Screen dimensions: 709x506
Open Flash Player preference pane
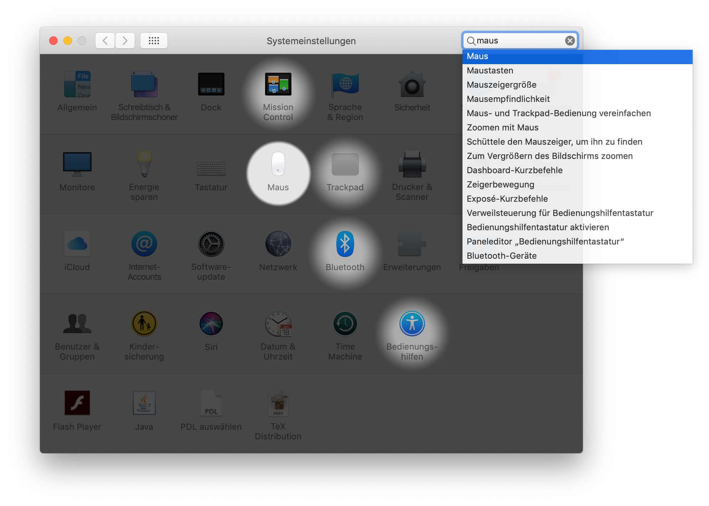[77, 403]
